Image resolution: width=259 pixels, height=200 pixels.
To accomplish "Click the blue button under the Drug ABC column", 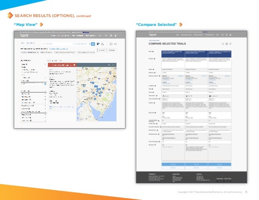I will click(x=173, y=164).
